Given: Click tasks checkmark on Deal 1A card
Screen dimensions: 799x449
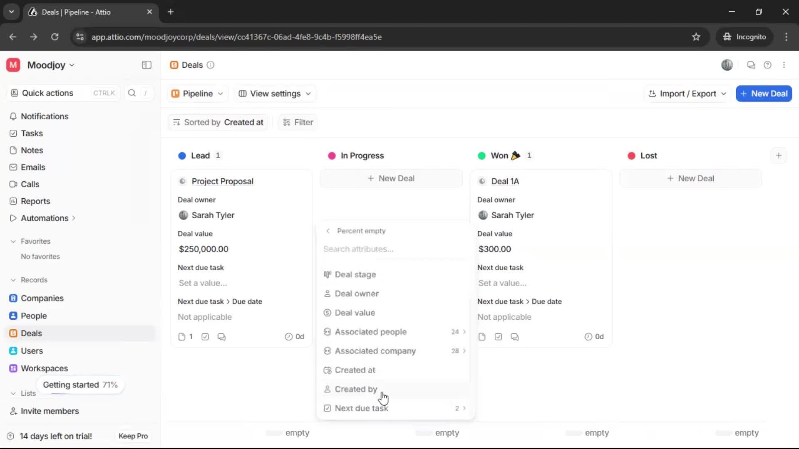Looking at the screenshot, I should (x=498, y=337).
